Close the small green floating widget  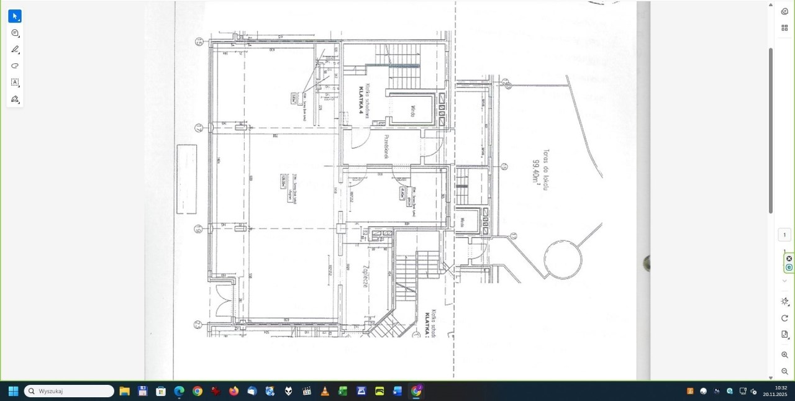click(789, 258)
